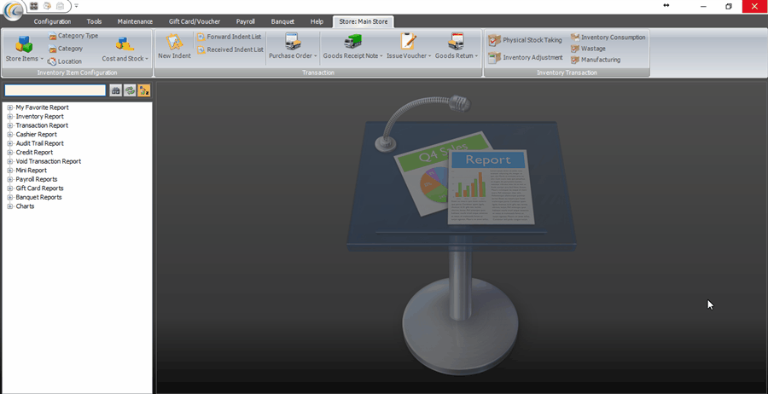Screen dimensions: 768x394
Task: Open Goods Return dropdown arrow
Action: coord(475,56)
